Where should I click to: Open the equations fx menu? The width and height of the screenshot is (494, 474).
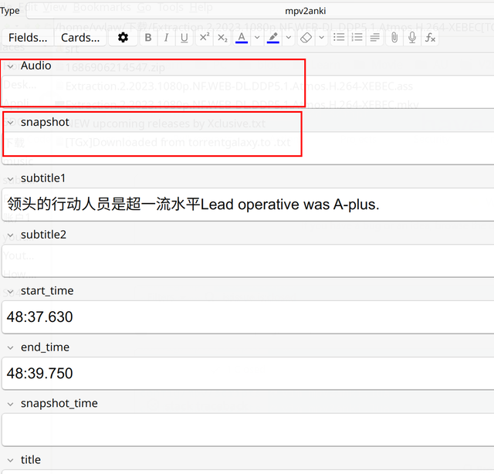[430, 38]
